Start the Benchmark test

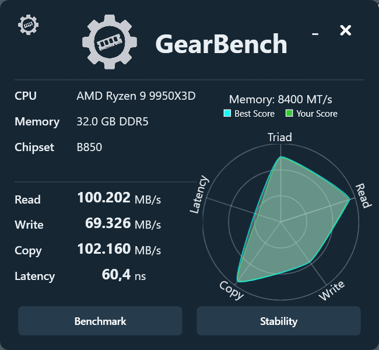coord(100,321)
